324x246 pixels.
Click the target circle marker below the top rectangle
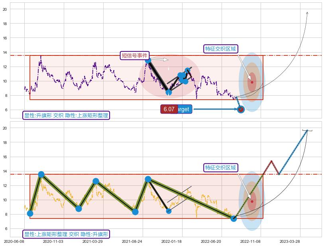coord(241,109)
